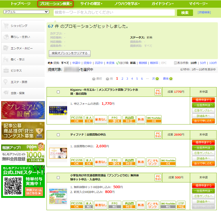The width and height of the screenshot is (221, 211).
Task: Click the ITP対応 badge in ブンブンどりむ row
Action: (181, 205)
